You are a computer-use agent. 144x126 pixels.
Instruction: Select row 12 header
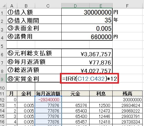2,99
